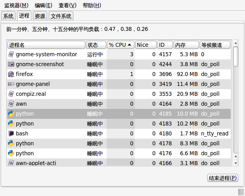245x196 pixels.
Task: Click the 结束进程(P) button
Action: coord(223,178)
